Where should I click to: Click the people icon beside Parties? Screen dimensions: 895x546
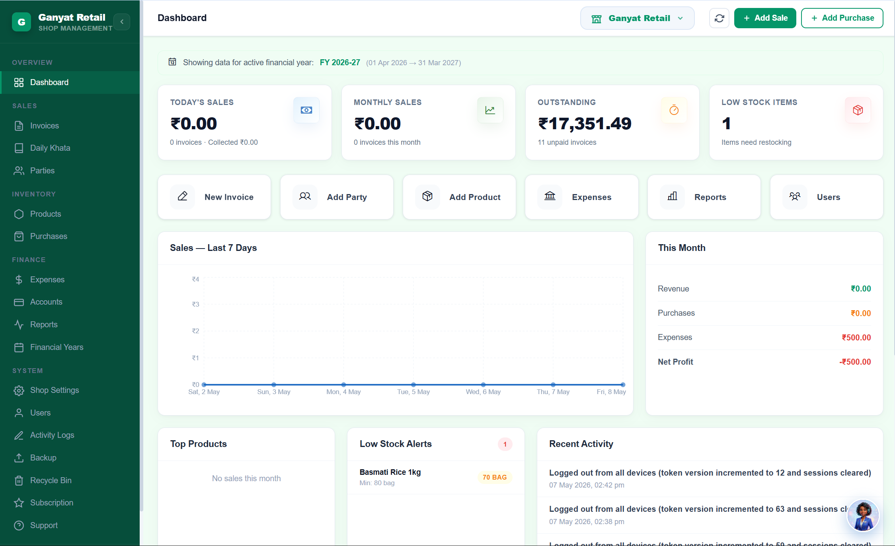coord(19,171)
